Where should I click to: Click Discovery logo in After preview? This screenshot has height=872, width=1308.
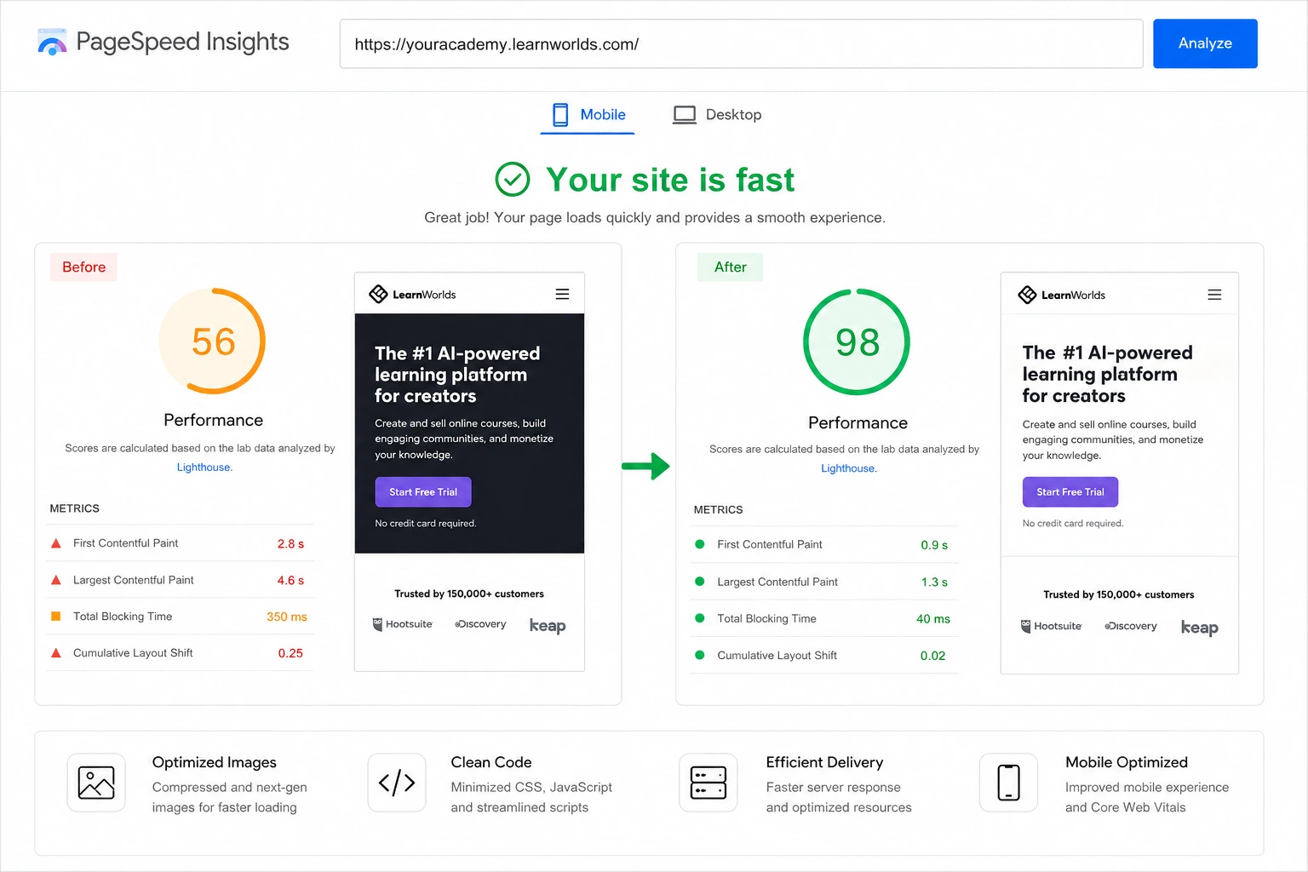[1131, 626]
